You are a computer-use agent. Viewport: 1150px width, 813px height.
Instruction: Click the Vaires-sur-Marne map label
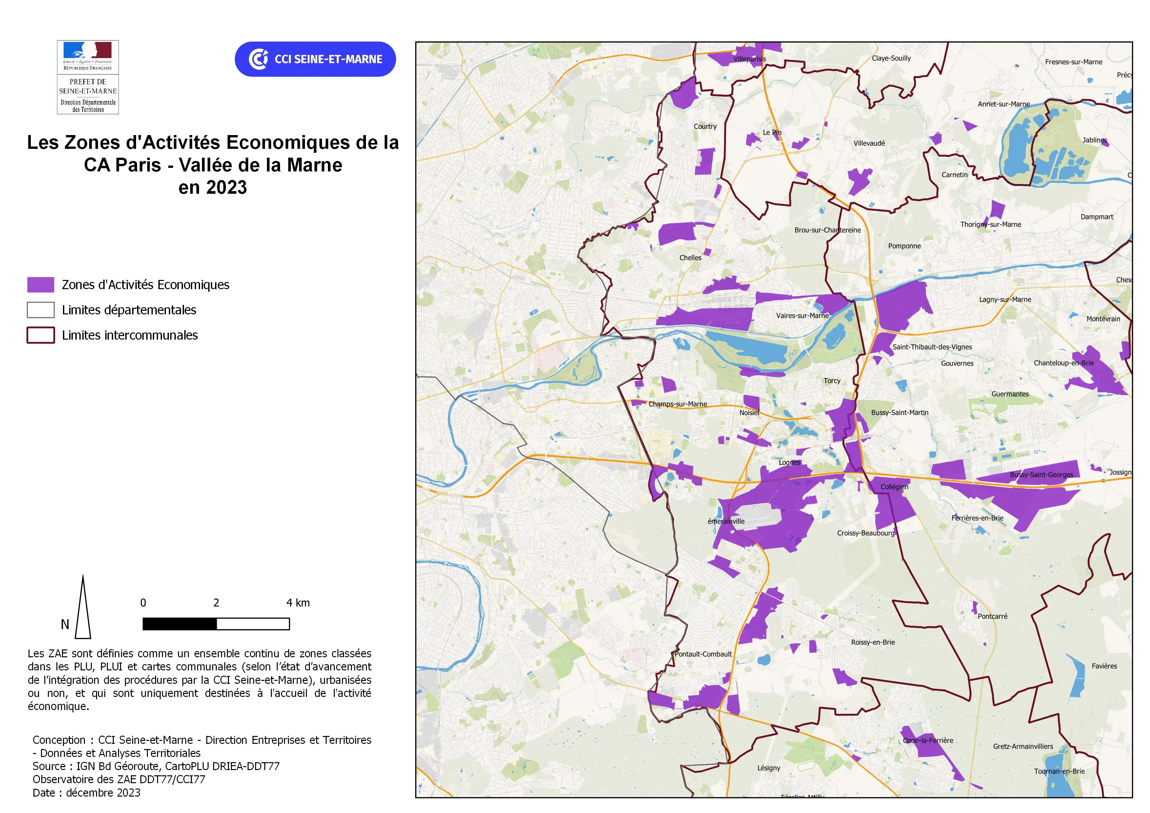(802, 316)
